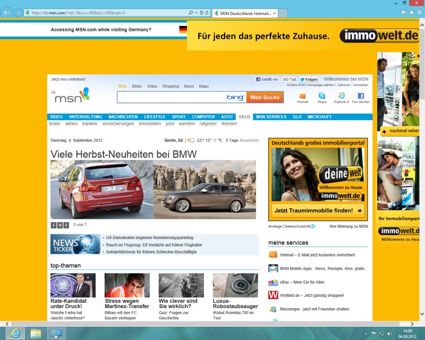425x340 pixels.
Task: Switch the temperature unit to °F
Action: tap(215, 140)
